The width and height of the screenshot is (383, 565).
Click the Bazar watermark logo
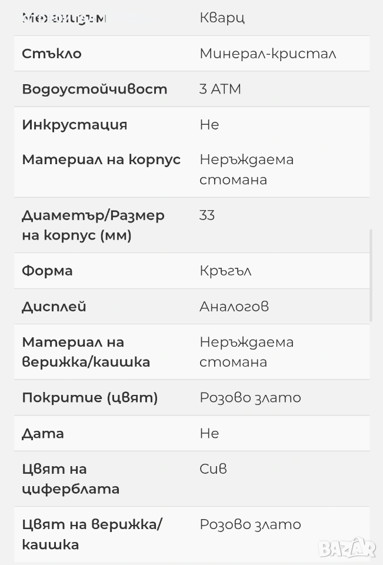(x=347, y=547)
